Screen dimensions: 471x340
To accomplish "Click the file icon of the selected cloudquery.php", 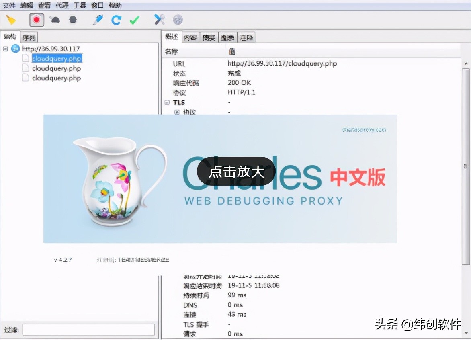I will coord(25,58).
